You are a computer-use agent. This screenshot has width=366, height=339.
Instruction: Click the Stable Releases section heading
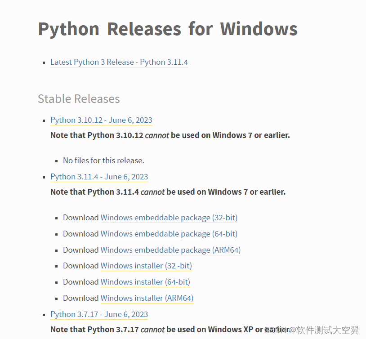[x=79, y=99]
